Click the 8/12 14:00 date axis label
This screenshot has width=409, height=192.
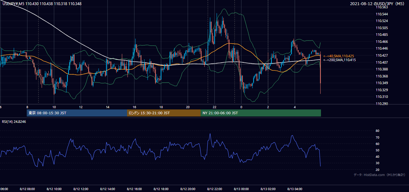pyautogui.click(x=108, y=189)
